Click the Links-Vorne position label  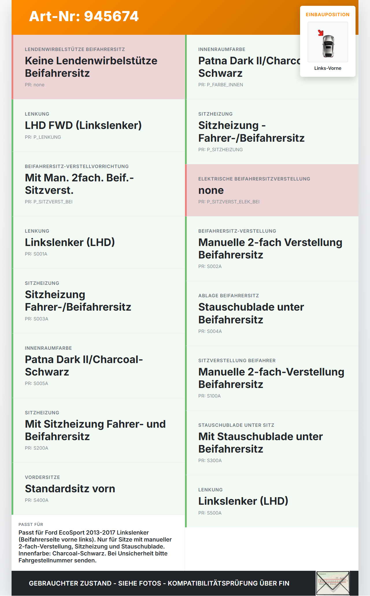pos(328,68)
